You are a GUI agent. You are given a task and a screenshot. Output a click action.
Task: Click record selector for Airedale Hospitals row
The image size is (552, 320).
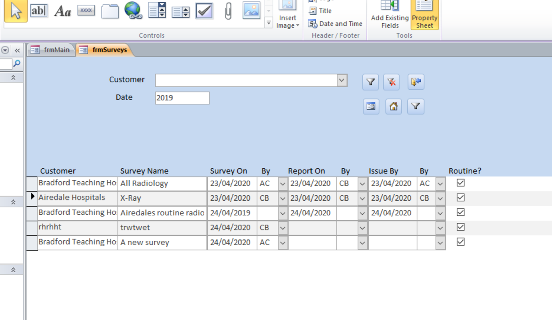click(x=32, y=198)
